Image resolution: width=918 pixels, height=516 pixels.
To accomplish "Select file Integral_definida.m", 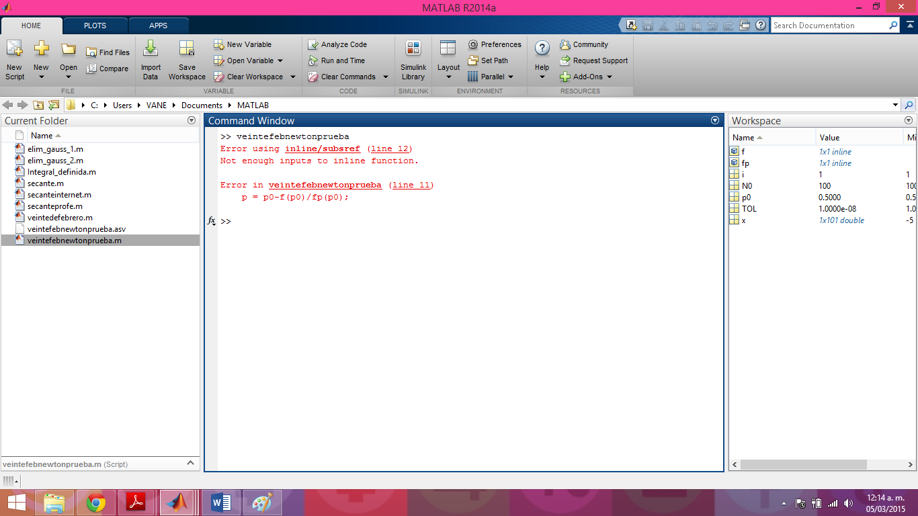I will coord(61,172).
